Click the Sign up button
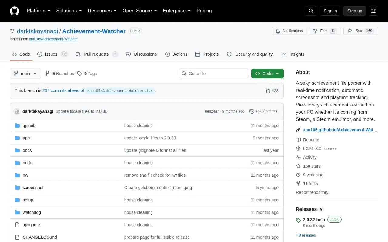388x242 pixels. 355,11
